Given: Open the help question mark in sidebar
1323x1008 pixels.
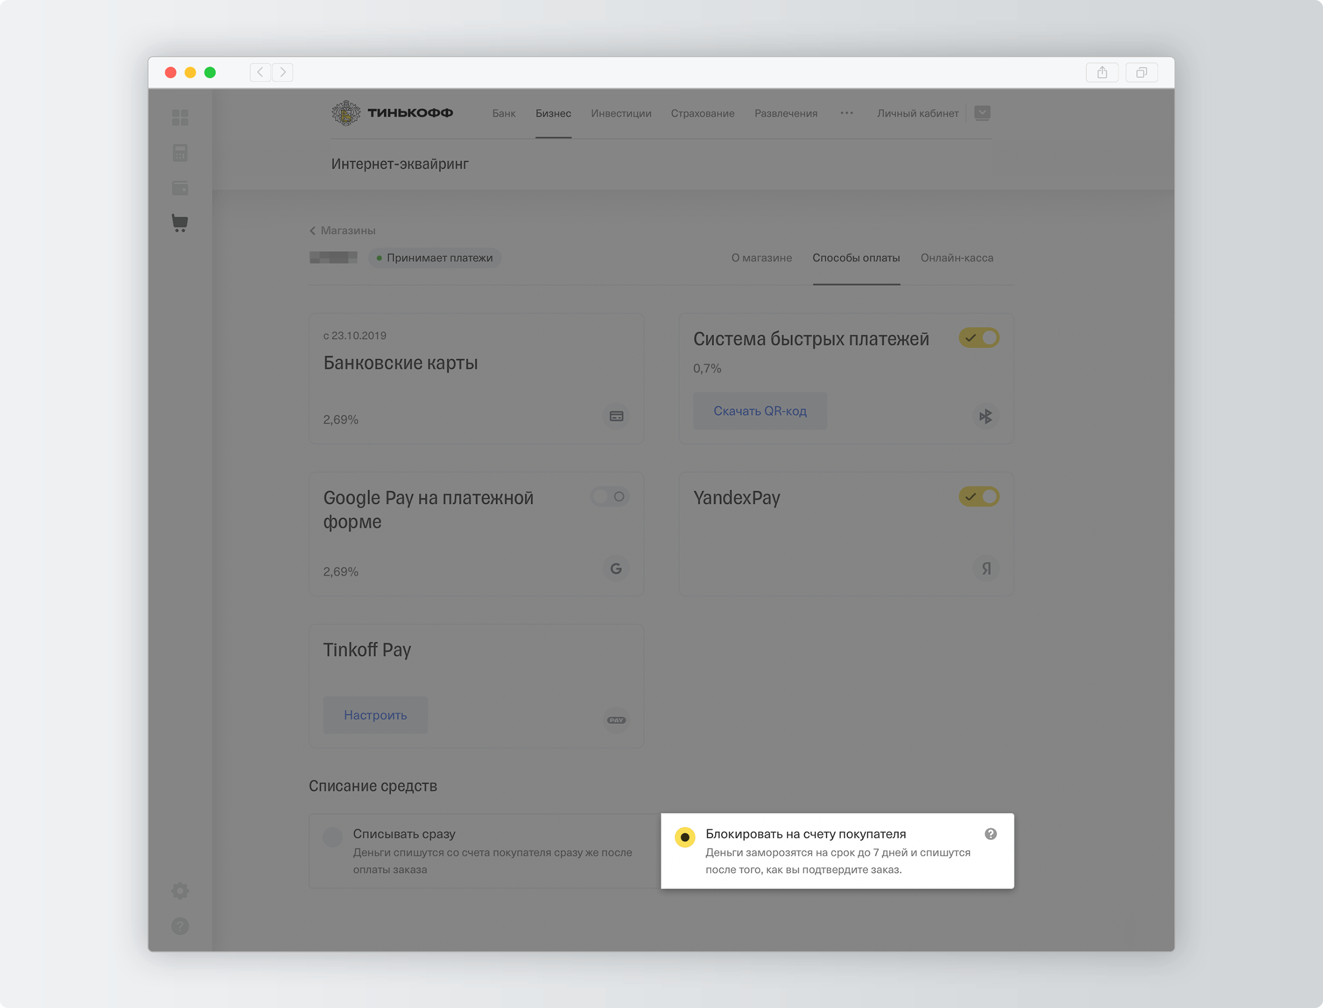Looking at the screenshot, I should click(180, 926).
